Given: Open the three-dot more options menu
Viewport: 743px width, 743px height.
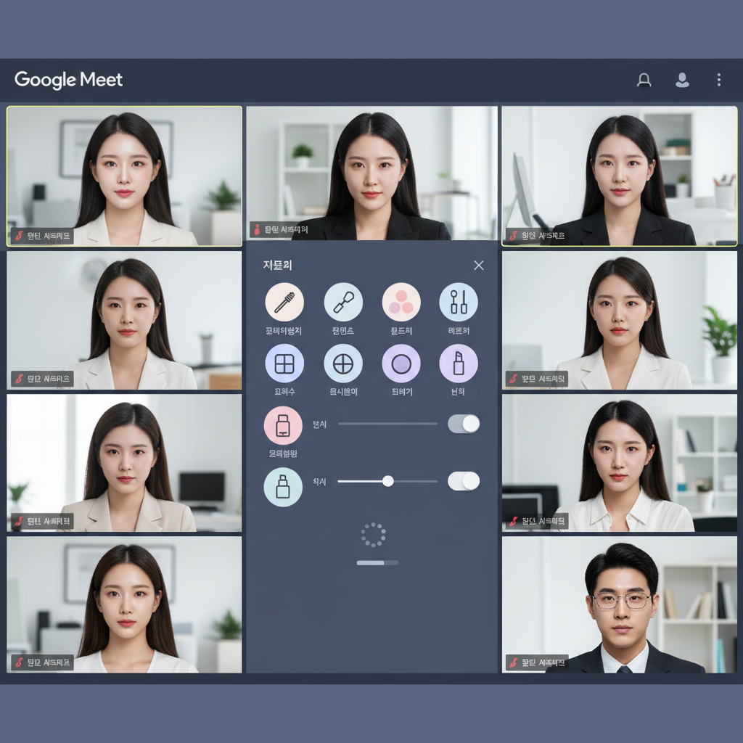Looking at the screenshot, I should (x=719, y=80).
